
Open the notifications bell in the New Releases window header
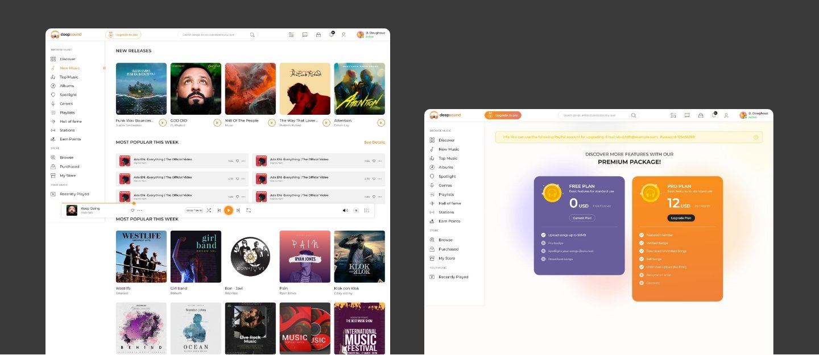click(332, 34)
